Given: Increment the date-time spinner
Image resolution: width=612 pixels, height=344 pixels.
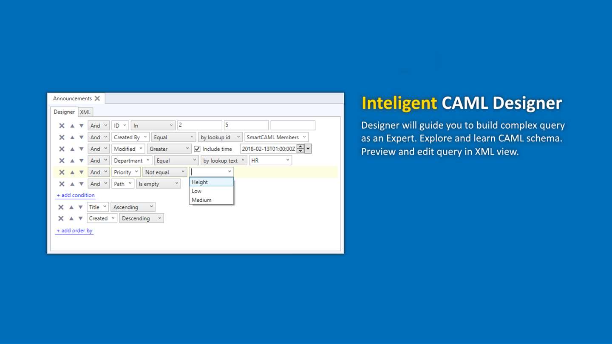Looking at the screenshot, I should (x=300, y=147).
